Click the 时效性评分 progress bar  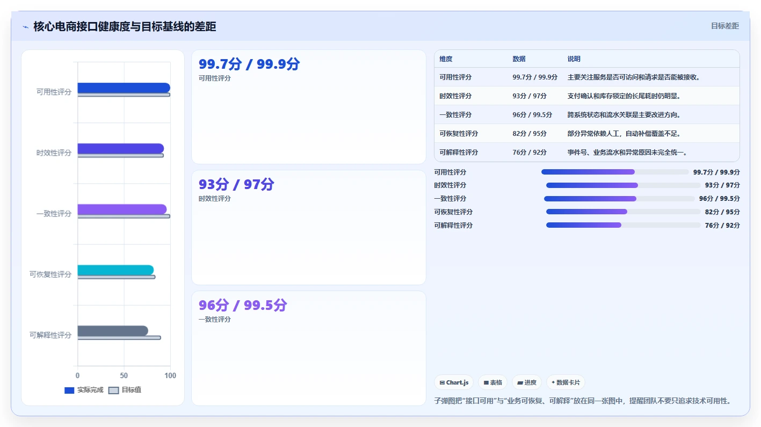coord(624,185)
